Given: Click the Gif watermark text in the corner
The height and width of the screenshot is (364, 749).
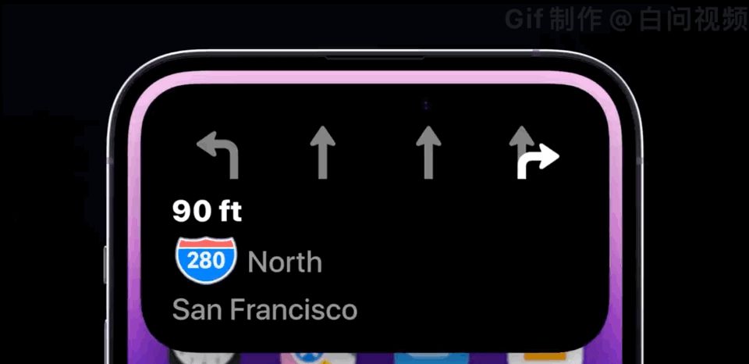Looking at the screenshot, I should (x=627, y=19).
